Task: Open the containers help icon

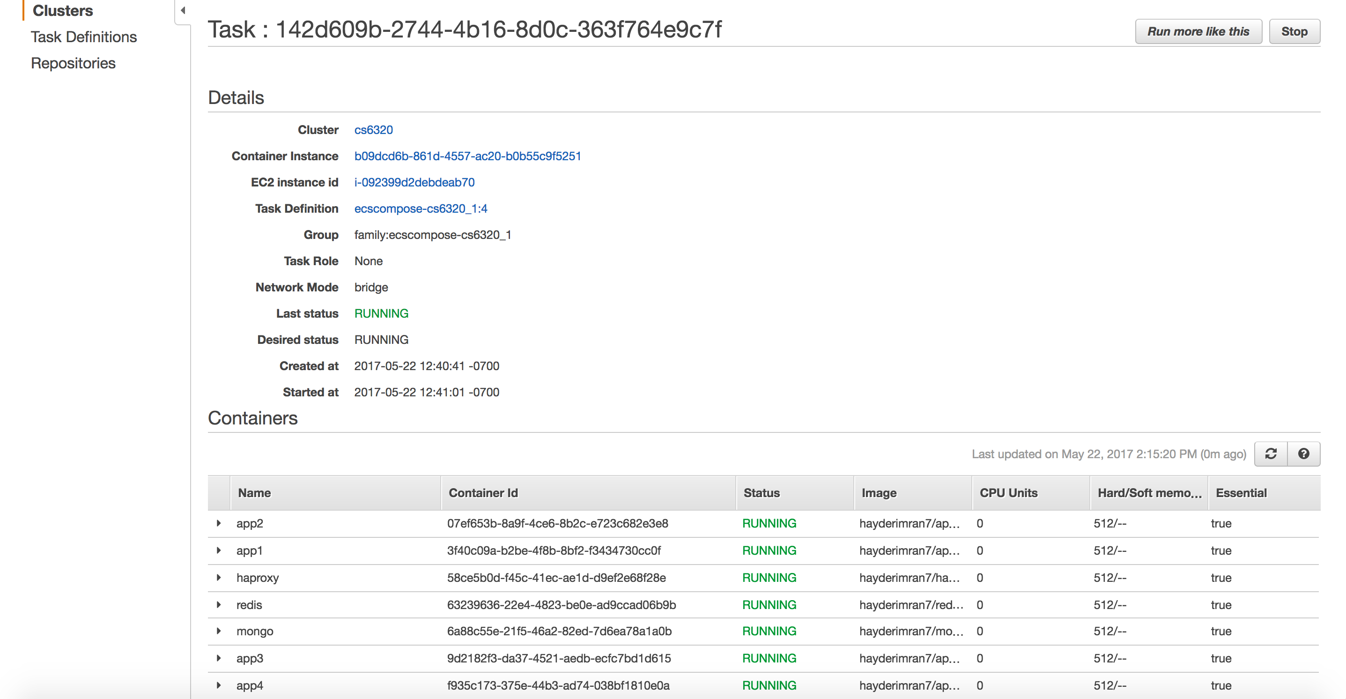Action: (x=1303, y=454)
